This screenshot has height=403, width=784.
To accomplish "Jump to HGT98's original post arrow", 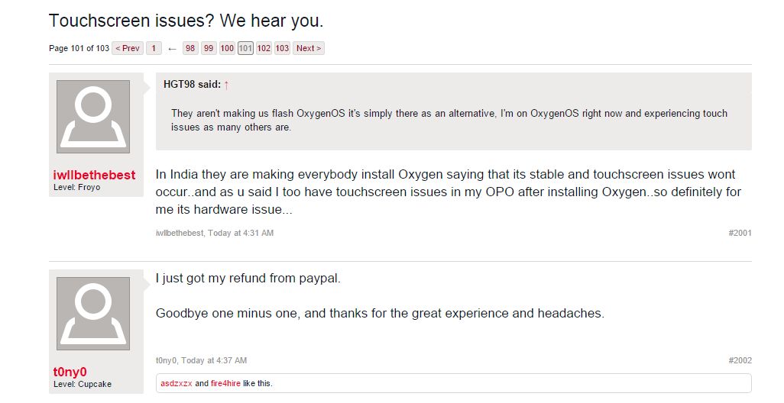I will [226, 85].
